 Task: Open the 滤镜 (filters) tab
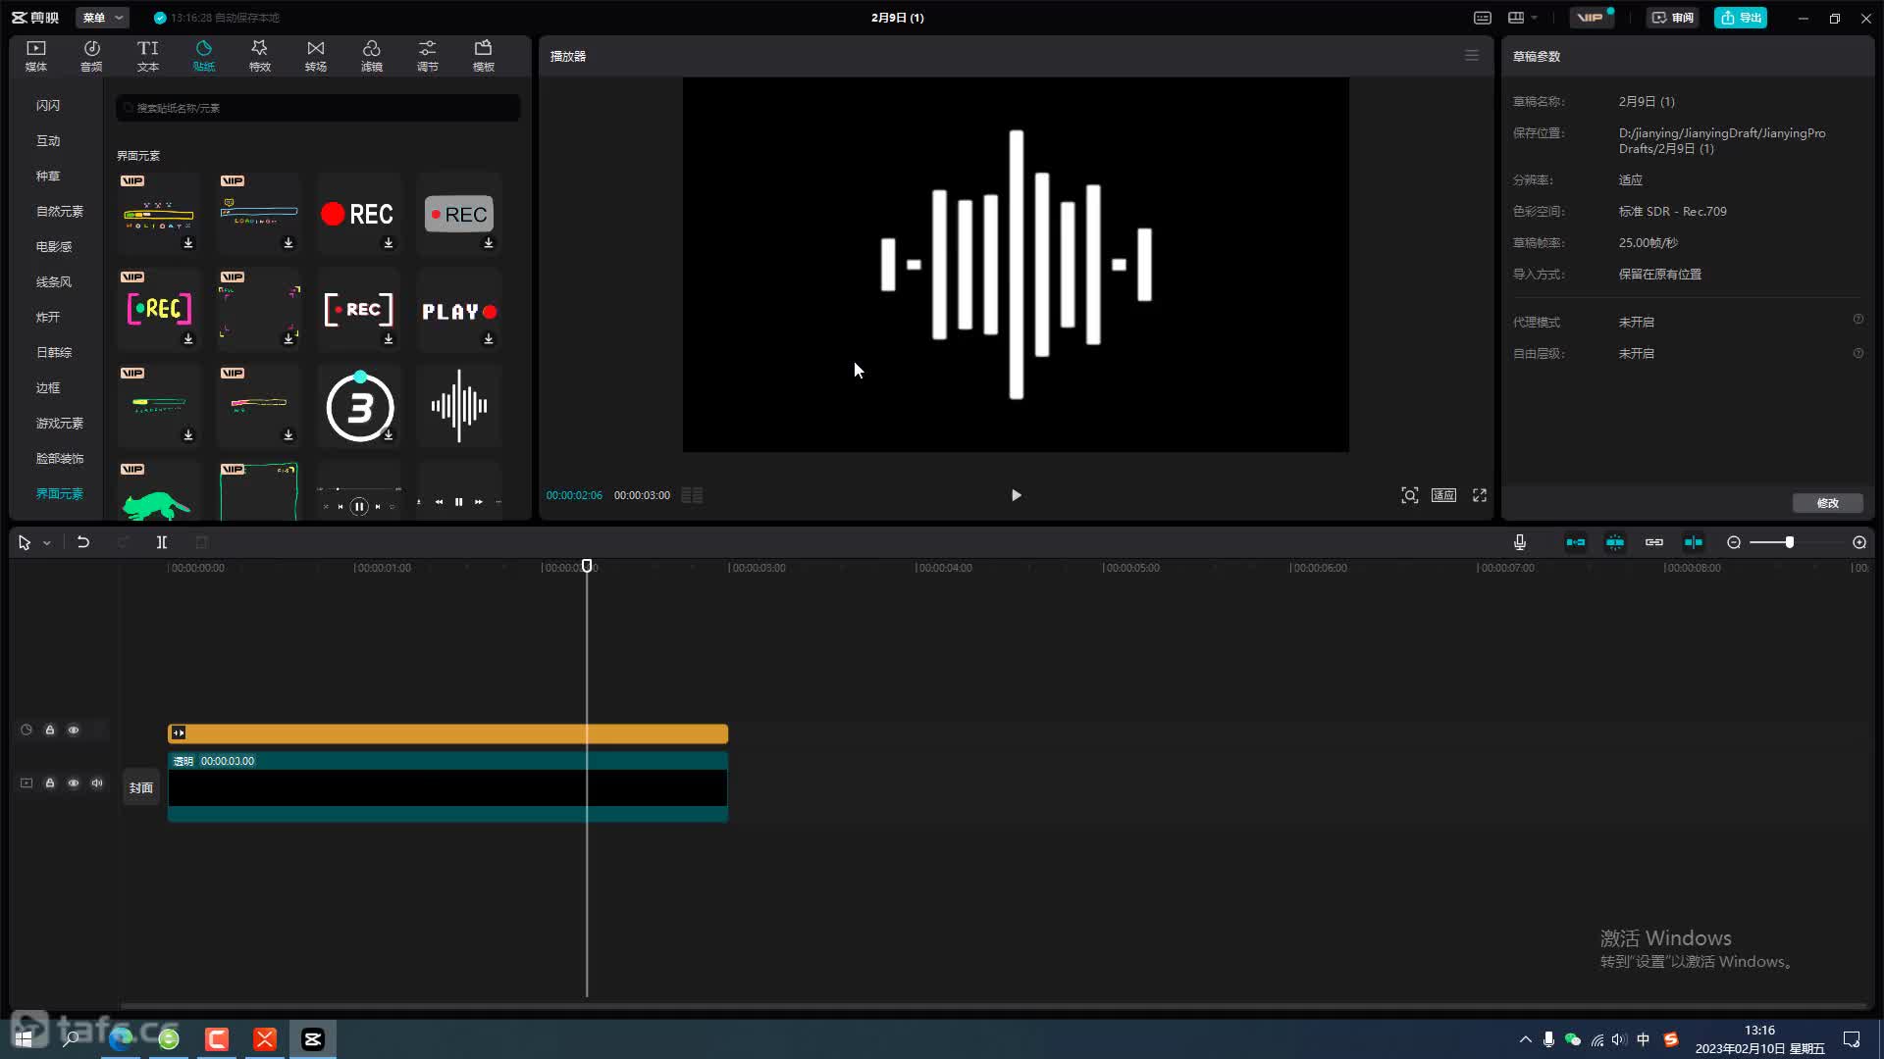click(x=371, y=56)
